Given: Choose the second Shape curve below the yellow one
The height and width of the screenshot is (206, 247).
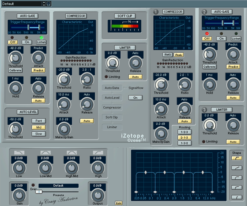Looking at the screenshot, I should [x=237, y=168].
